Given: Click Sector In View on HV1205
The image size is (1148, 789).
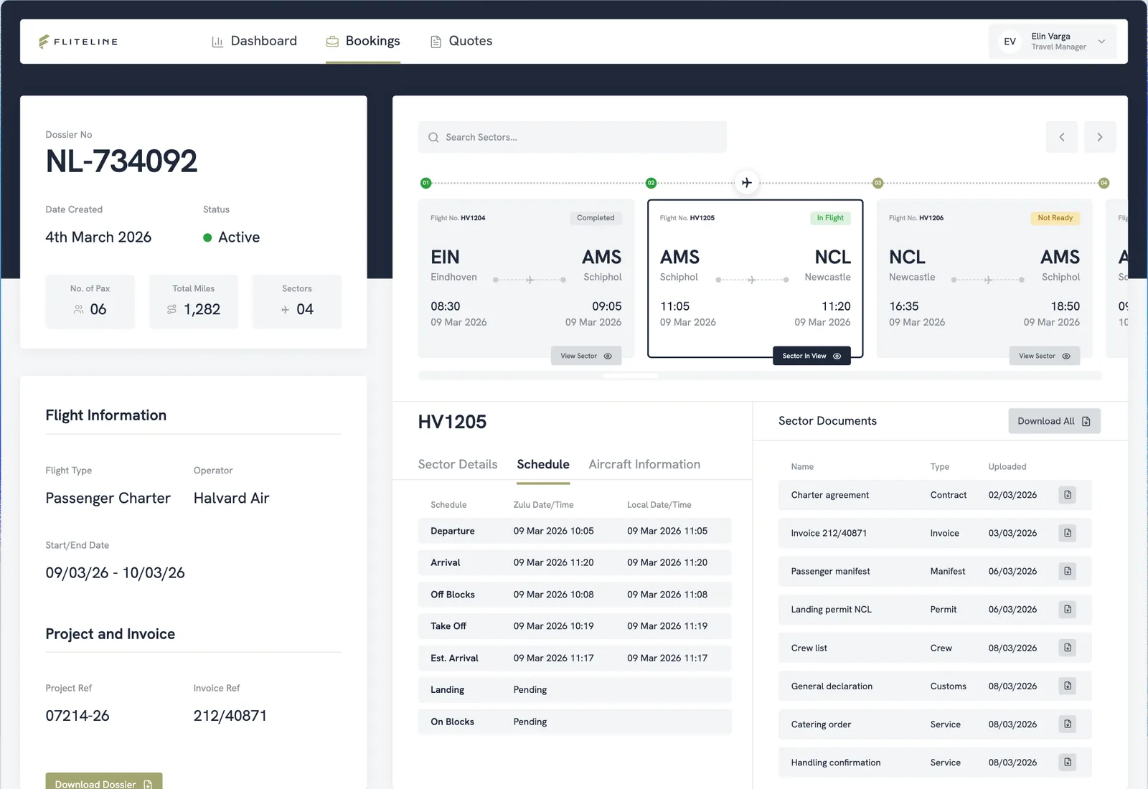Looking at the screenshot, I should click(811, 356).
